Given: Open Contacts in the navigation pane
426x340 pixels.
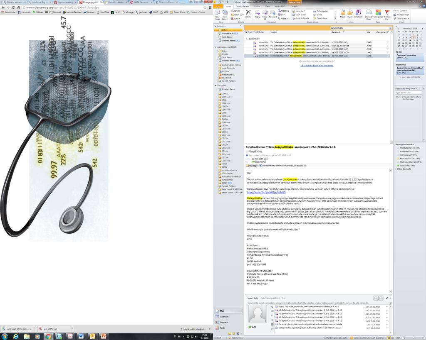Looking at the screenshot, I should pyautogui.click(x=222, y=323).
